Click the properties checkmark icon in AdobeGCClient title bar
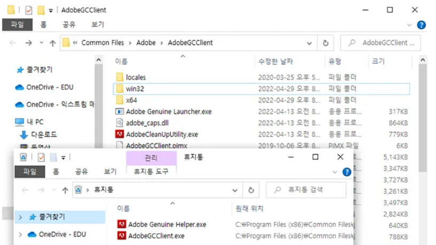The height and width of the screenshot is (245, 436). pyautogui.click(x=28, y=10)
